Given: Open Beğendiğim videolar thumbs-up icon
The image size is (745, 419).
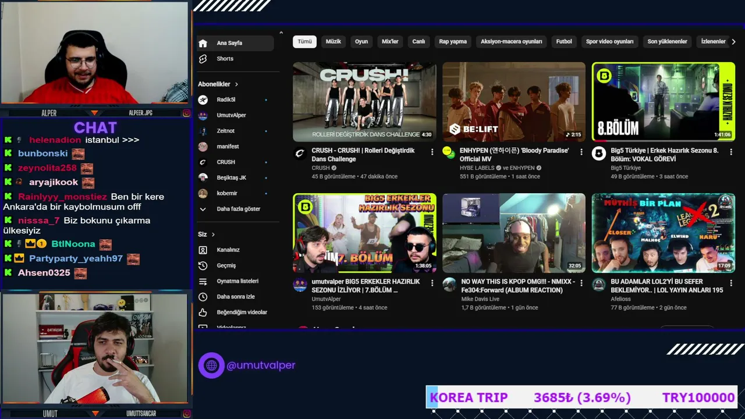Looking at the screenshot, I should coord(203,313).
